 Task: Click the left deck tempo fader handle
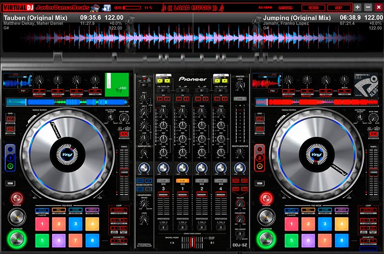tap(124, 172)
